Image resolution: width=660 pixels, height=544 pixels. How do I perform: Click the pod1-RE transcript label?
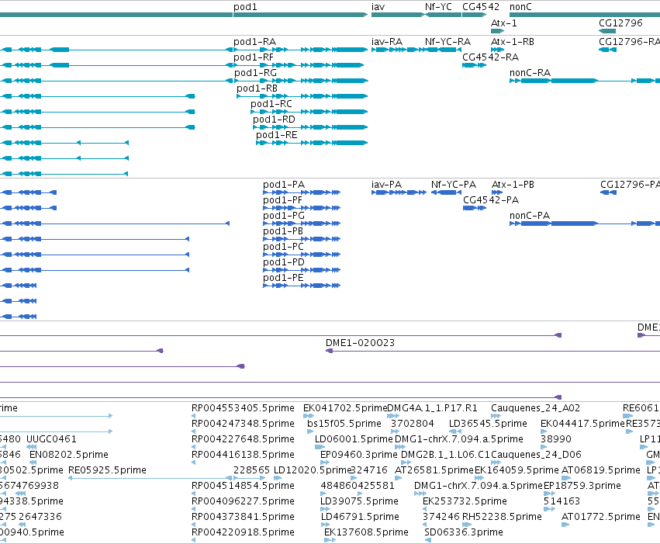tap(277, 135)
